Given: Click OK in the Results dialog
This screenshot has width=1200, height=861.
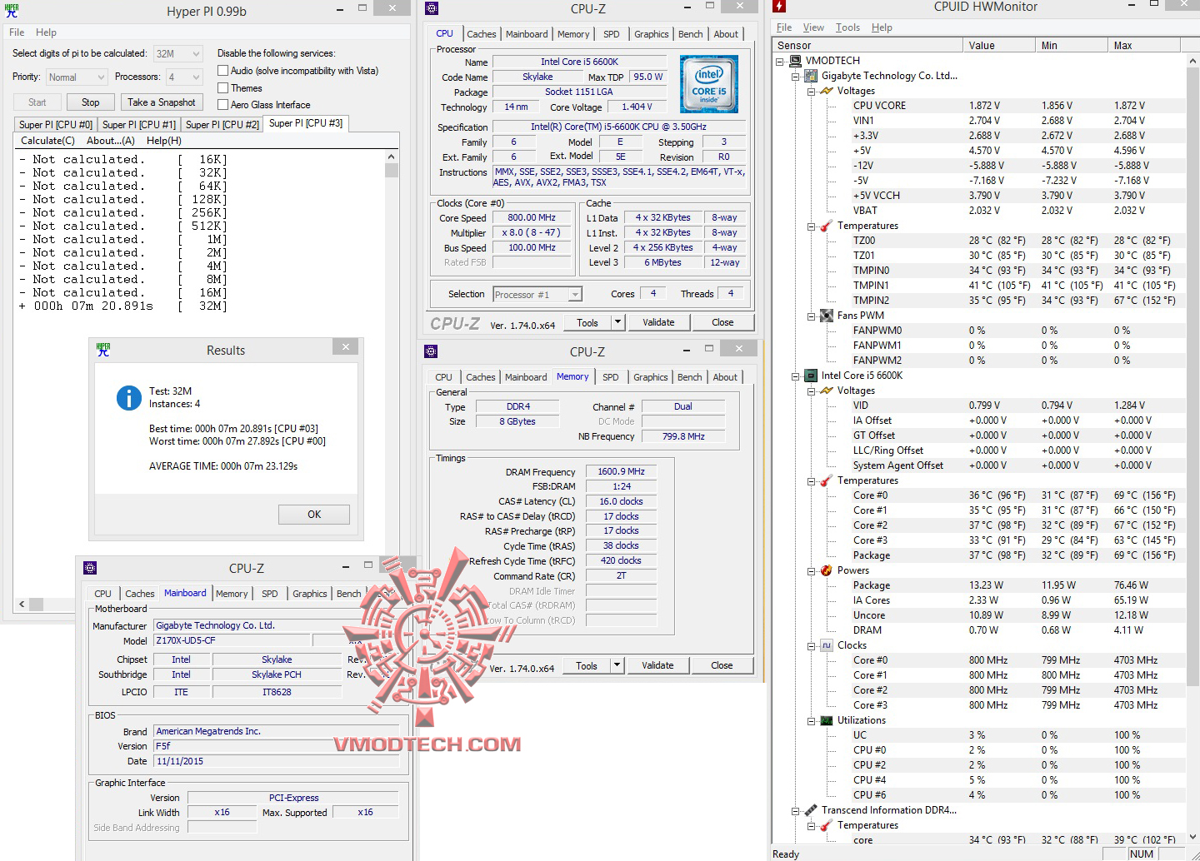Looking at the screenshot, I should [314, 514].
